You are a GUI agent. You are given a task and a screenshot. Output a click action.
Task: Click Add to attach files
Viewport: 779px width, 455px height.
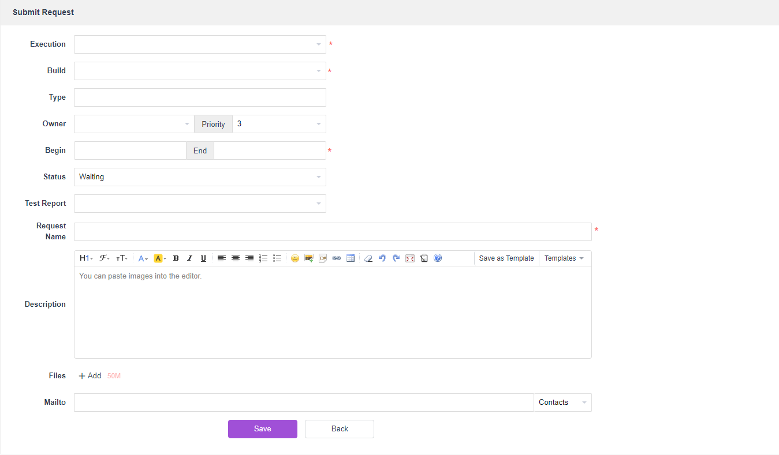[x=90, y=376]
